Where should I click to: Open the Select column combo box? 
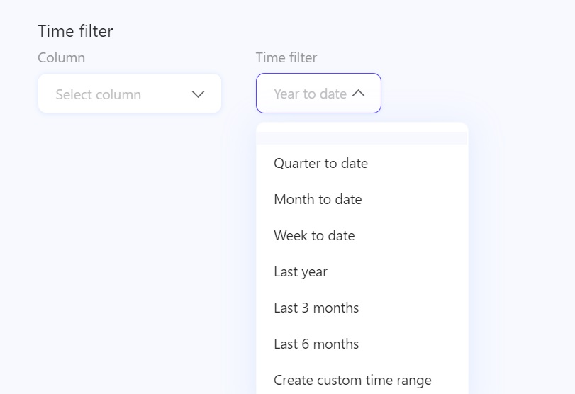pos(130,94)
